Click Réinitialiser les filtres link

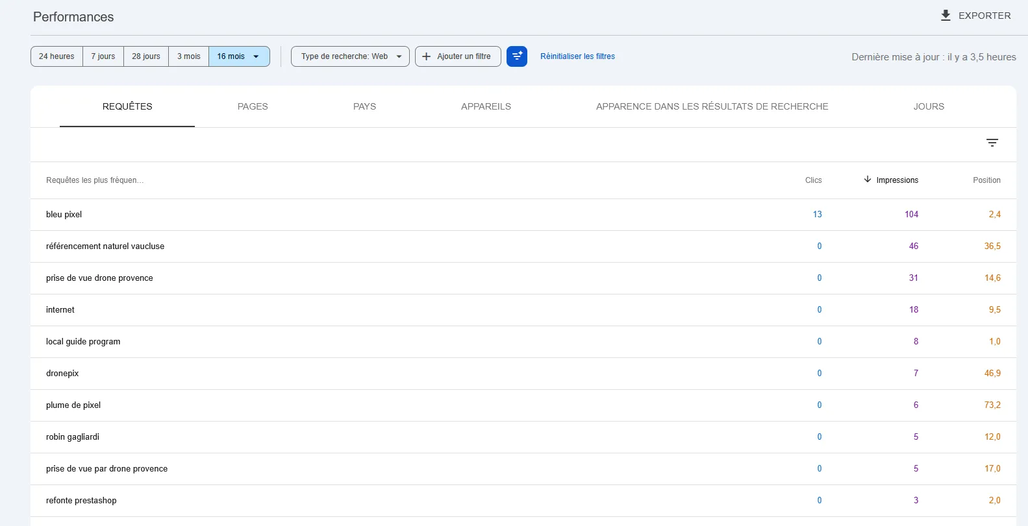point(577,56)
